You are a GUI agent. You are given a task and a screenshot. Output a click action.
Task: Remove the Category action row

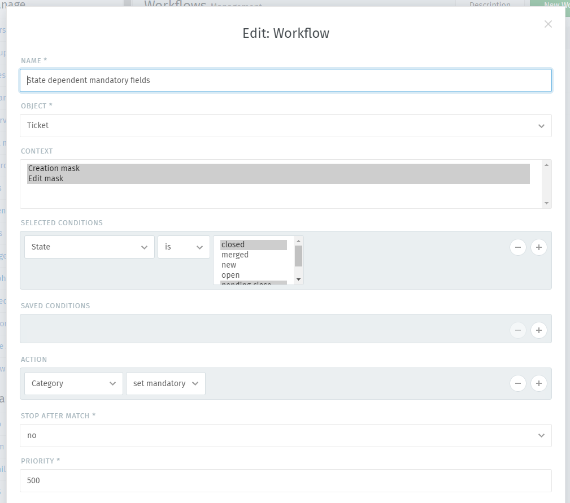(x=518, y=383)
